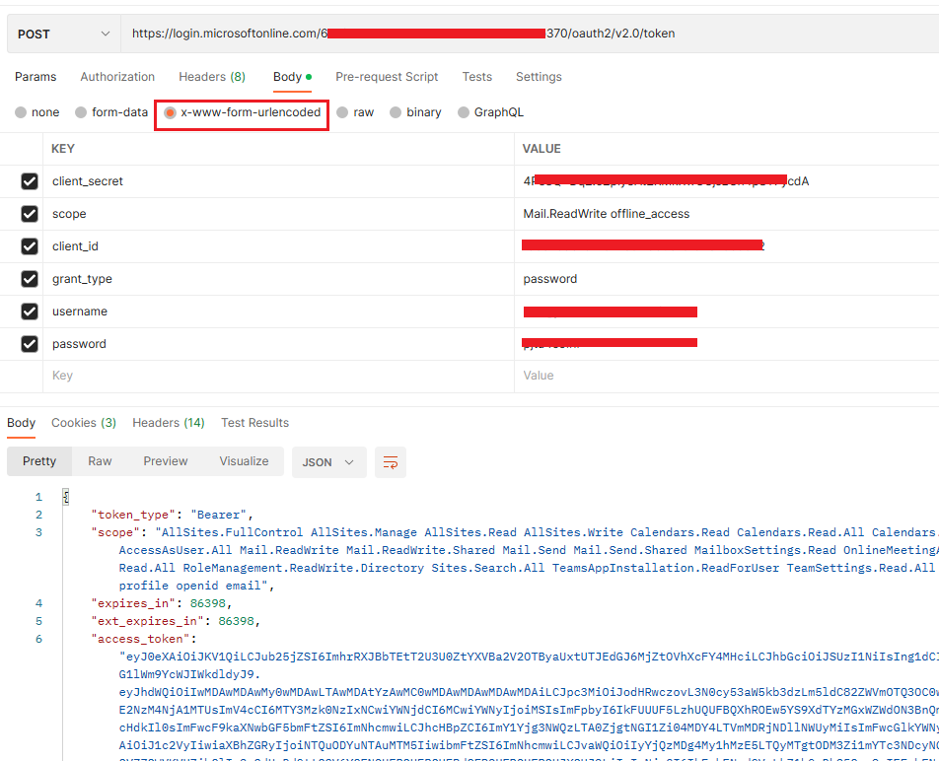This screenshot has height=761, width=939.
Task: Click the empty Value input field
Action: [726, 376]
